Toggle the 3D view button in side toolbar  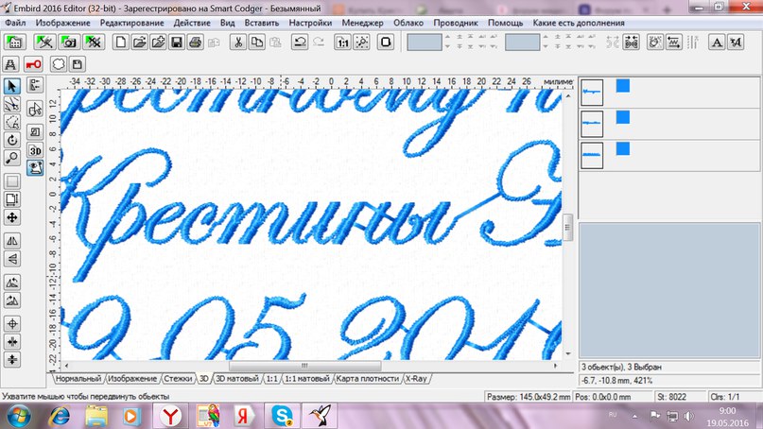click(x=35, y=150)
